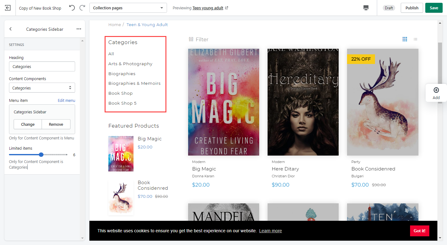Click the exit editor icon
The width and height of the screenshot is (447, 245).
pyautogui.click(x=8, y=8)
